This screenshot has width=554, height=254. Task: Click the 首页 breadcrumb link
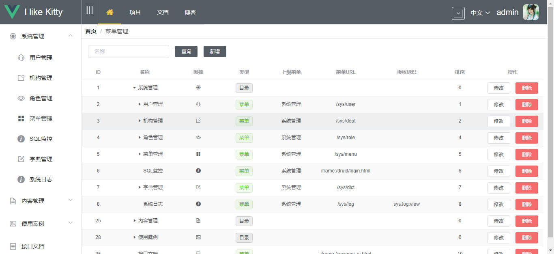click(x=90, y=31)
